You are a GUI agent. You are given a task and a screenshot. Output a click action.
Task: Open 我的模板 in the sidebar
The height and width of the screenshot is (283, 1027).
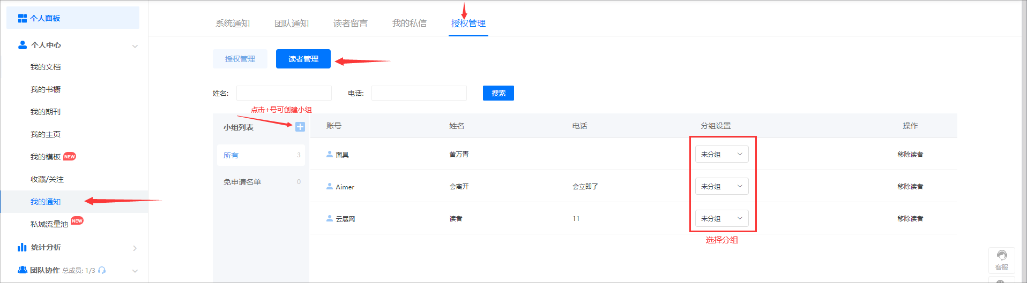[x=46, y=157]
